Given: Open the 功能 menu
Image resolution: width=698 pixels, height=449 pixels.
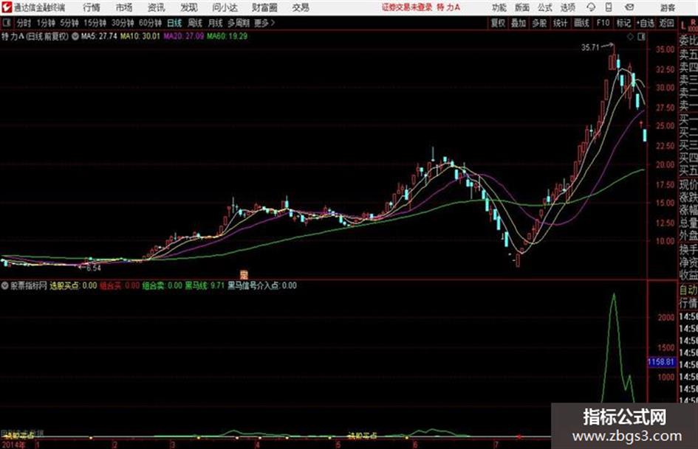Looking at the screenshot, I should point(499,7).
